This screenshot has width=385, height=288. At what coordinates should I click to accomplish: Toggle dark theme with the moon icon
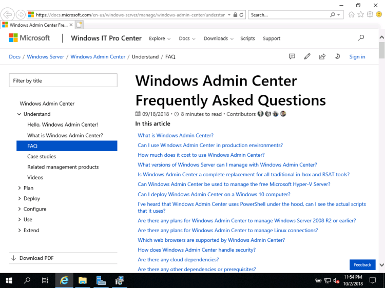click(x=337, y=56)
